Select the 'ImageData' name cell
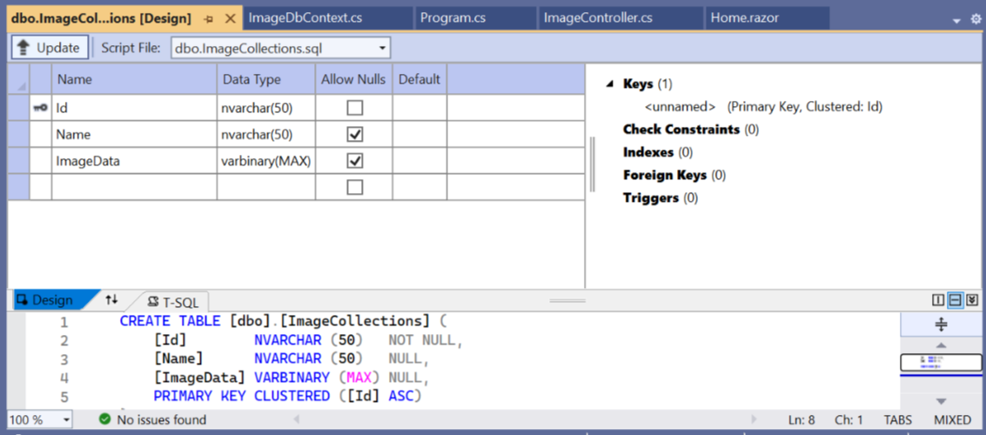This screenshot has height=435, width=986. [x=135, y=161]
